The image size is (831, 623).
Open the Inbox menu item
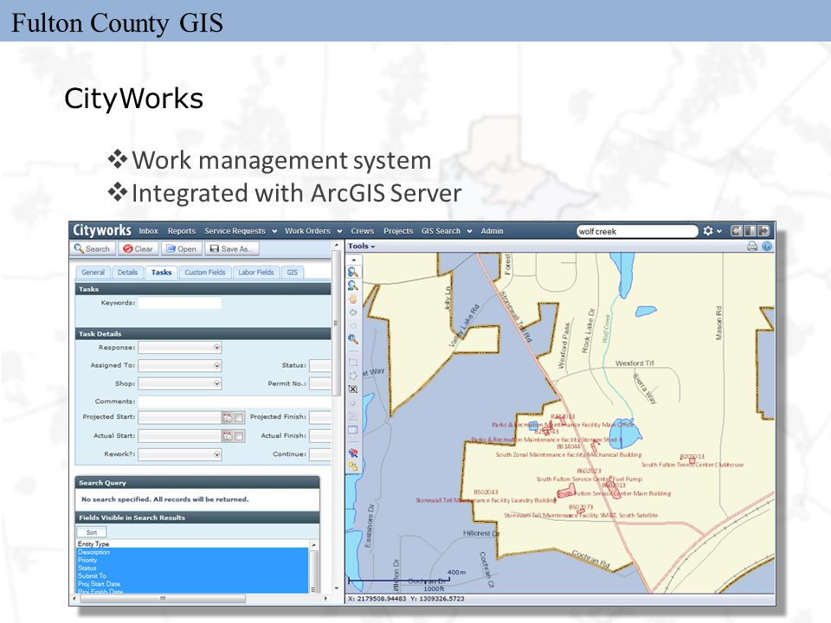coord(148,231)
